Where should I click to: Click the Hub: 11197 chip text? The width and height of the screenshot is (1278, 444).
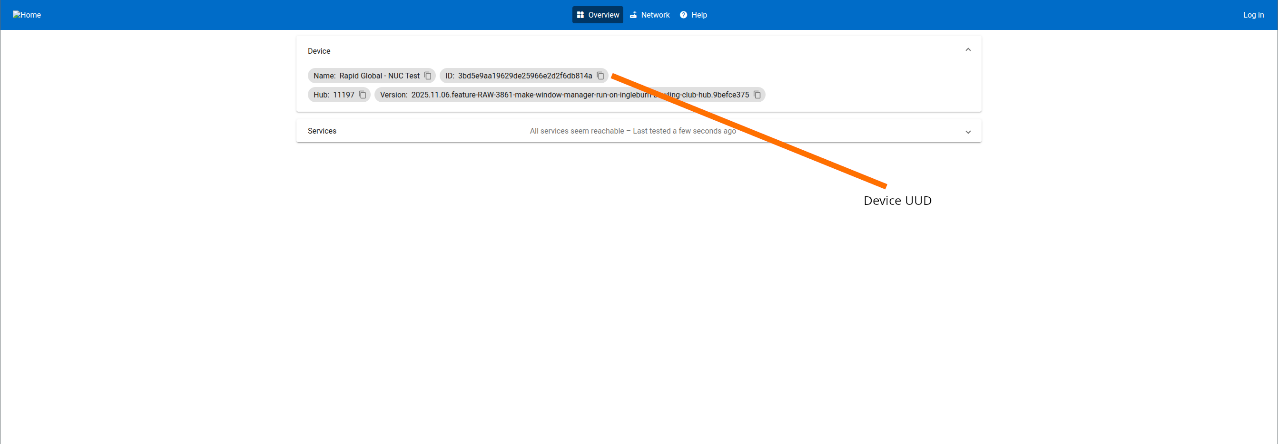point(334,95)
